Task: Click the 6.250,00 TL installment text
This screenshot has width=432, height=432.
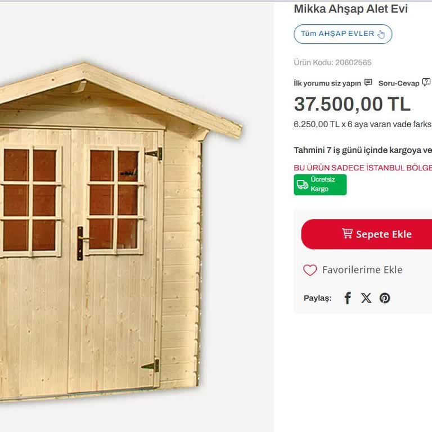Action: pyautogui.click(x=363, y=124)
